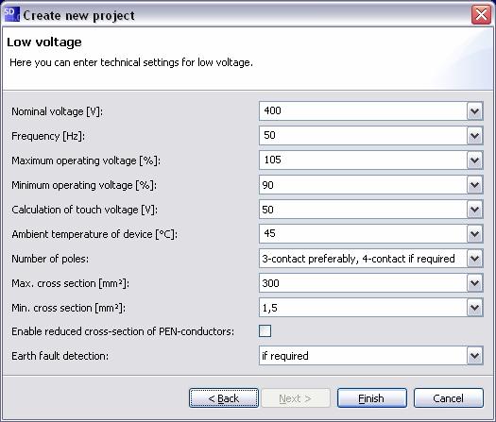The image size is (496, 422).
Task: Enable reduced cross-section of PEN-conductors checkbox
Action: coord(265,331)
